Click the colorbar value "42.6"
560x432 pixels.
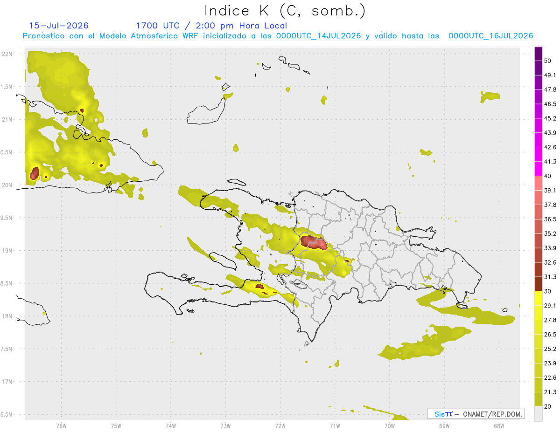pos(550,147)
